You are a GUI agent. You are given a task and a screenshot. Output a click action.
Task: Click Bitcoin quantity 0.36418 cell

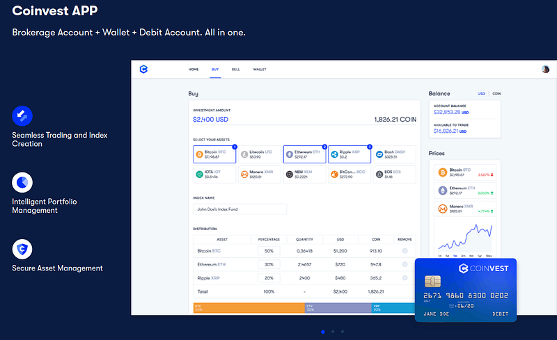[304, 251]
